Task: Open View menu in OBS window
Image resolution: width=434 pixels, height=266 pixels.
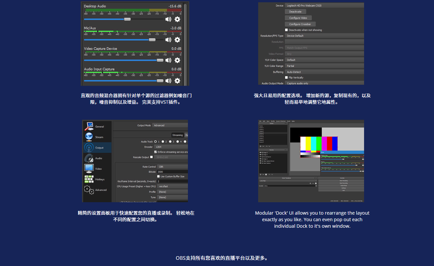Action: pos(268,121)
